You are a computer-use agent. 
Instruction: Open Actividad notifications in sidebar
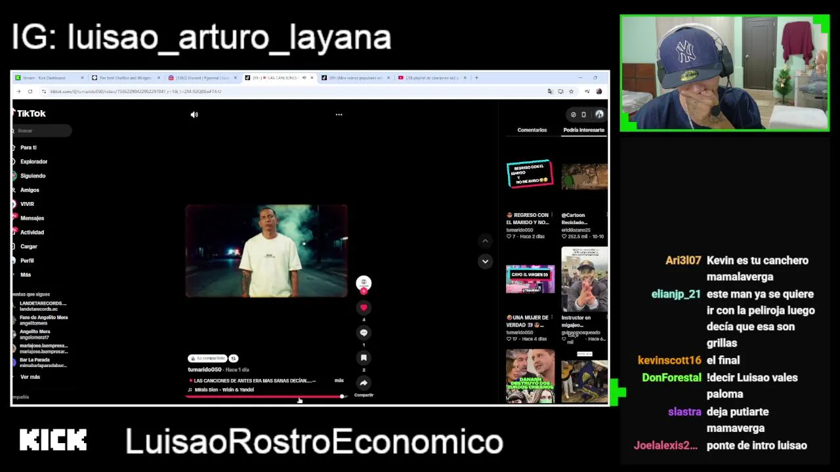click(31, 232)
